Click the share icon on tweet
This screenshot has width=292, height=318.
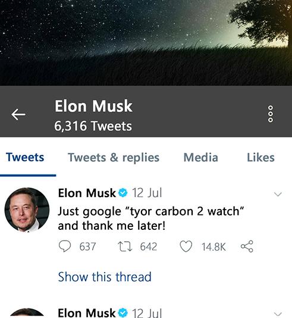click(247, 246)
